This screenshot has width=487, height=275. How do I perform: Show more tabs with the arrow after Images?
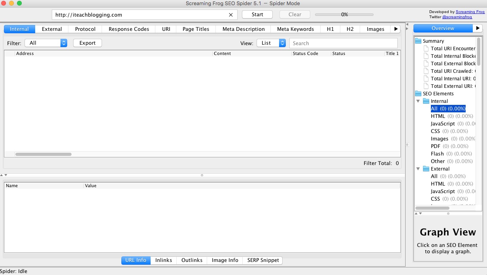point(396,29)
